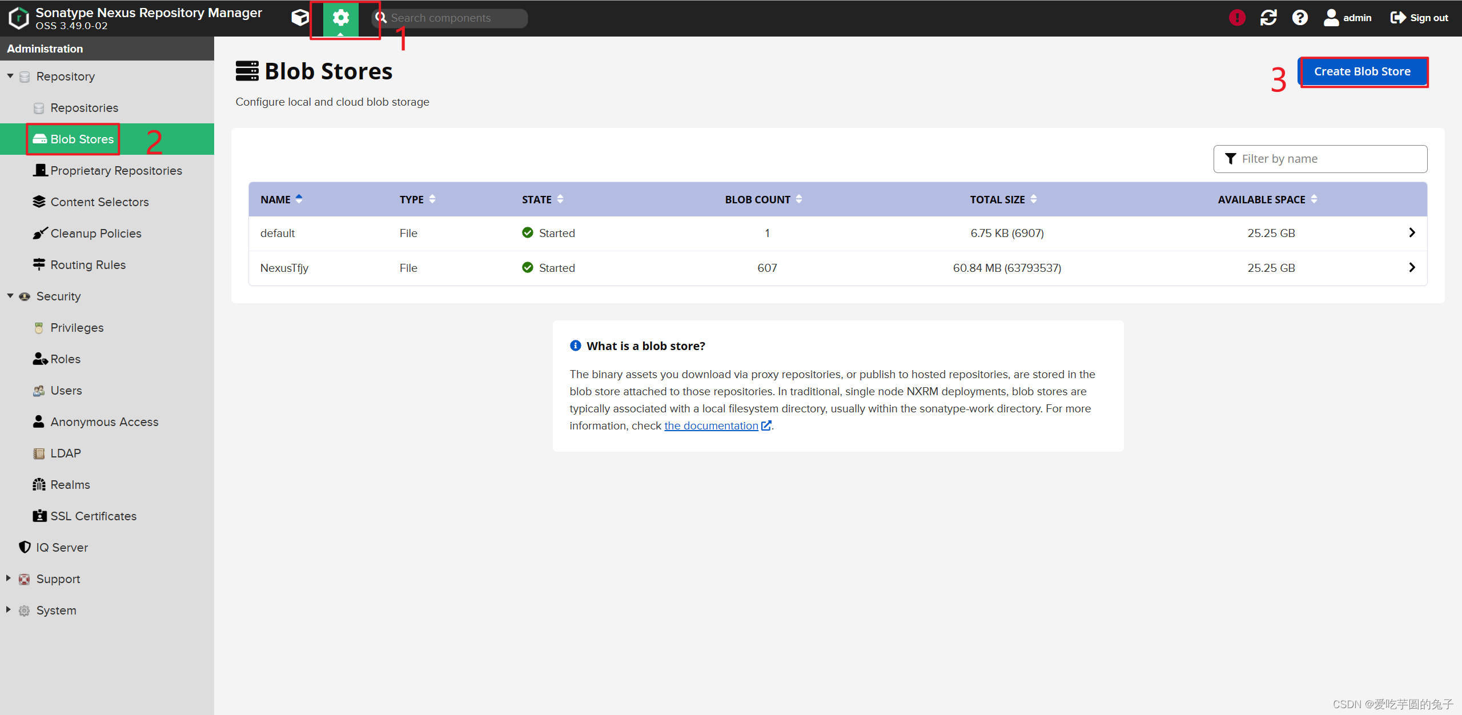Click the Create Blob Store button
Image resolution: width=1462 pixels, height=715 pixels.
coord(1362,71)
